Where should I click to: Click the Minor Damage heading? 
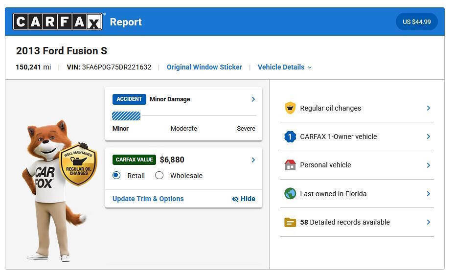pos(170,99)
